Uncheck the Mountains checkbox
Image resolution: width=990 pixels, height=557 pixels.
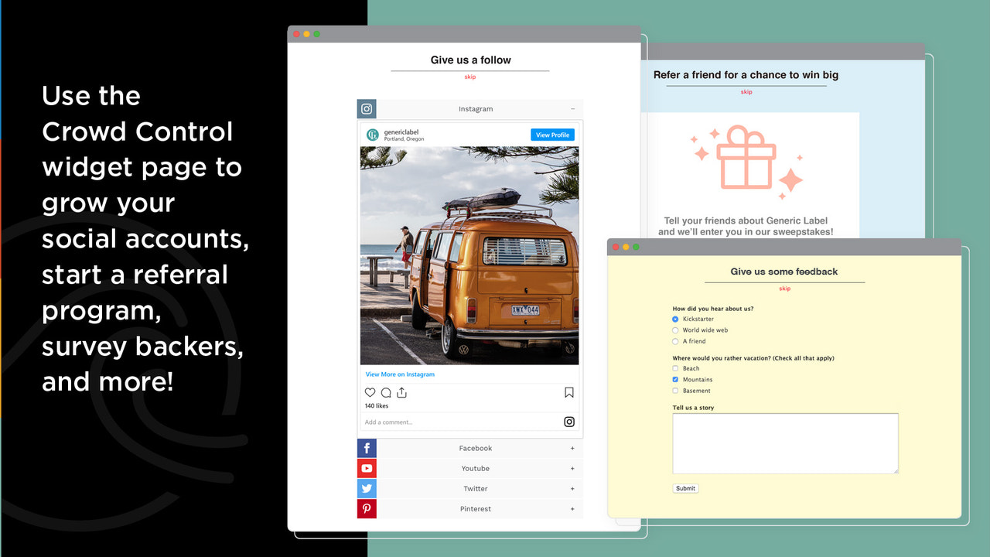tap(674, 379)
